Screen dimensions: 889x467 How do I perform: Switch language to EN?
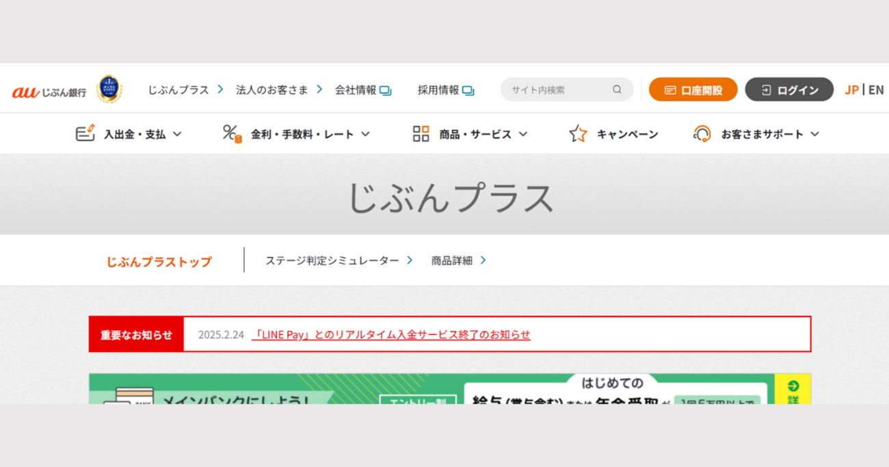876,90
